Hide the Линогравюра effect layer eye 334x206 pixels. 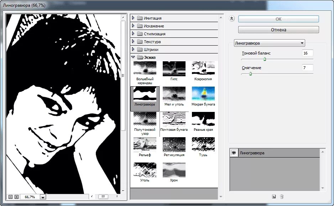(234, 153)
